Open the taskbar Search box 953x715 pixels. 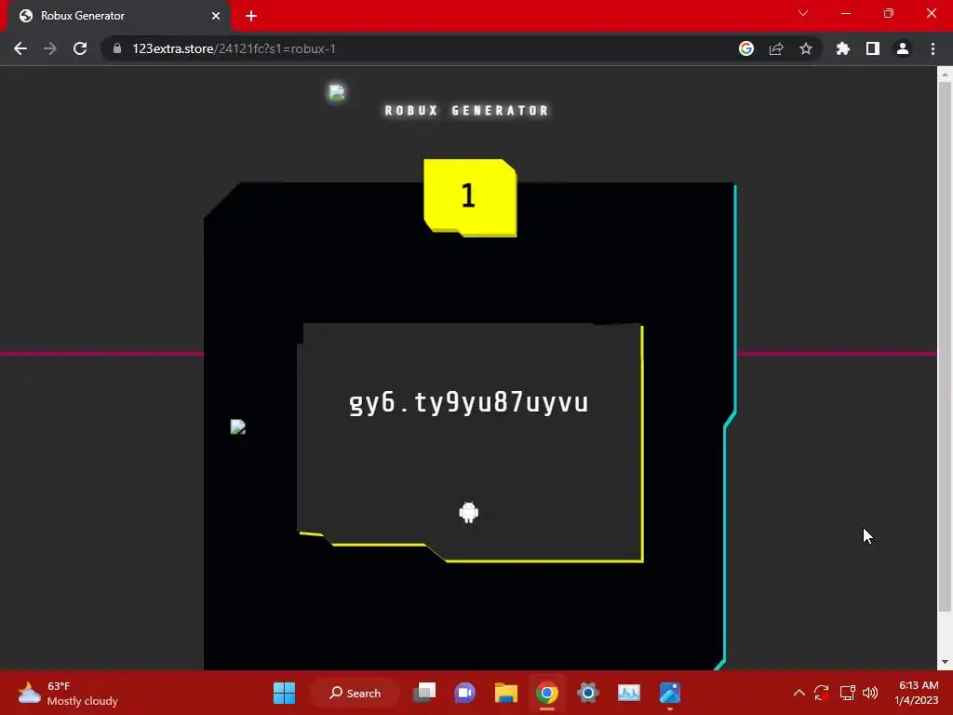(x=356, y=693)
